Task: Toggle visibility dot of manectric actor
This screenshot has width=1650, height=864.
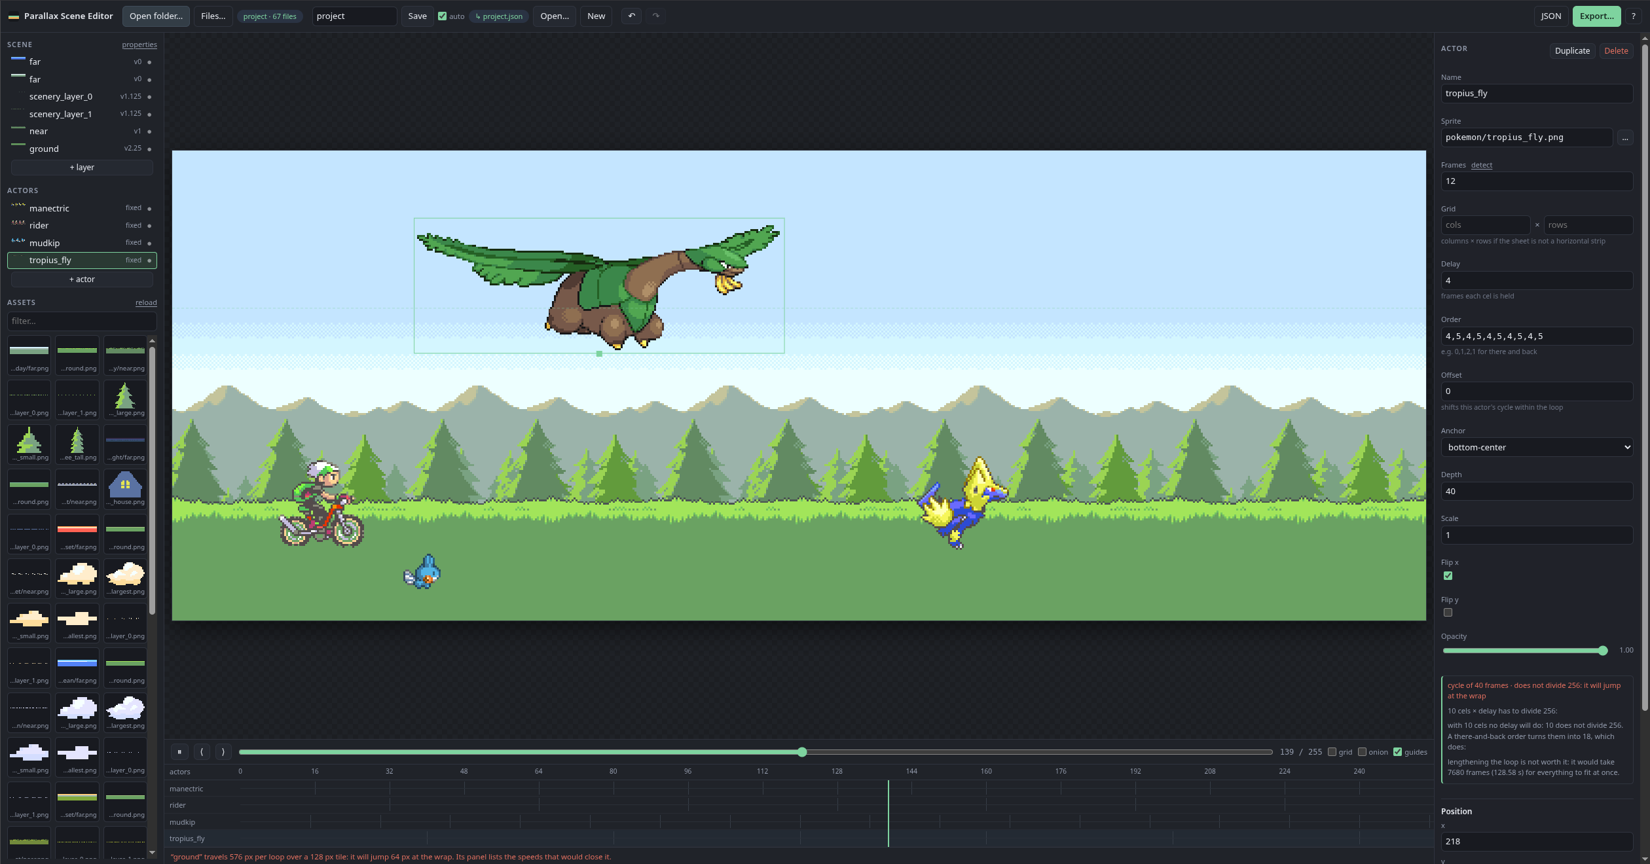Action: pyautogui.click(x=149, y=209)
